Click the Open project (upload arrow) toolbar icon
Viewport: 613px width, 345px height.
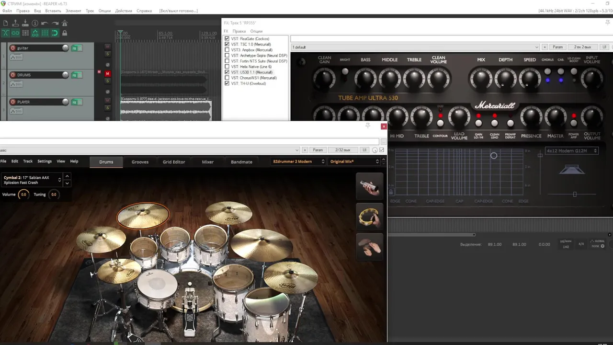(x=15, y=23)
